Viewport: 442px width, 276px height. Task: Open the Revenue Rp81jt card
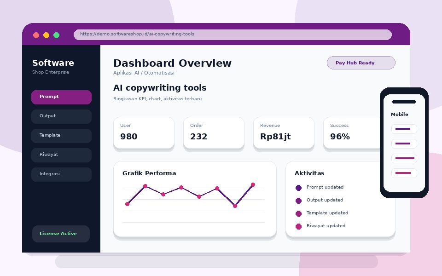pos(284,133)
